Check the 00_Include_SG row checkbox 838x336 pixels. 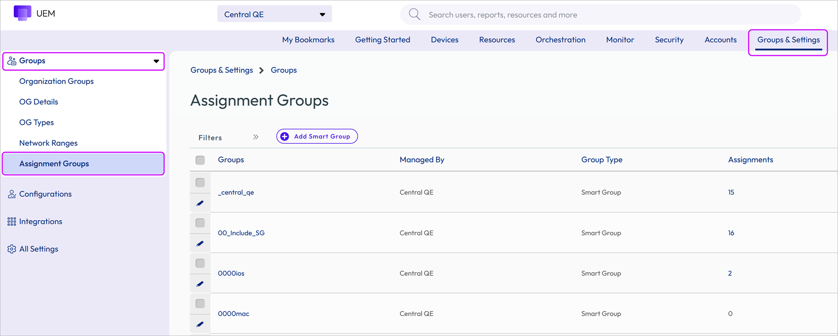[200, 223]
